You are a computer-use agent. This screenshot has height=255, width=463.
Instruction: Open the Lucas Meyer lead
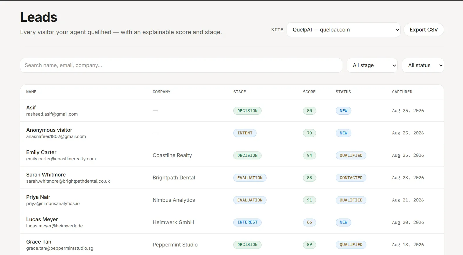42,219
